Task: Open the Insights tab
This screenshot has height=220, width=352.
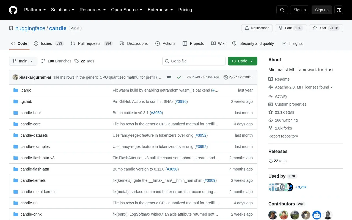Action: pos(292,43)
